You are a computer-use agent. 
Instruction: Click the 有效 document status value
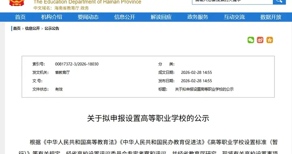[x=59, y=89]
